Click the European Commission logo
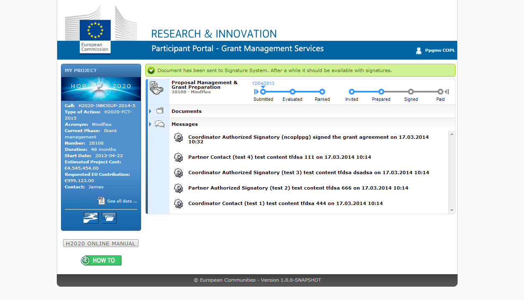Image resolution: width=524 pixels, height=300 pixels. click(101, 29)
